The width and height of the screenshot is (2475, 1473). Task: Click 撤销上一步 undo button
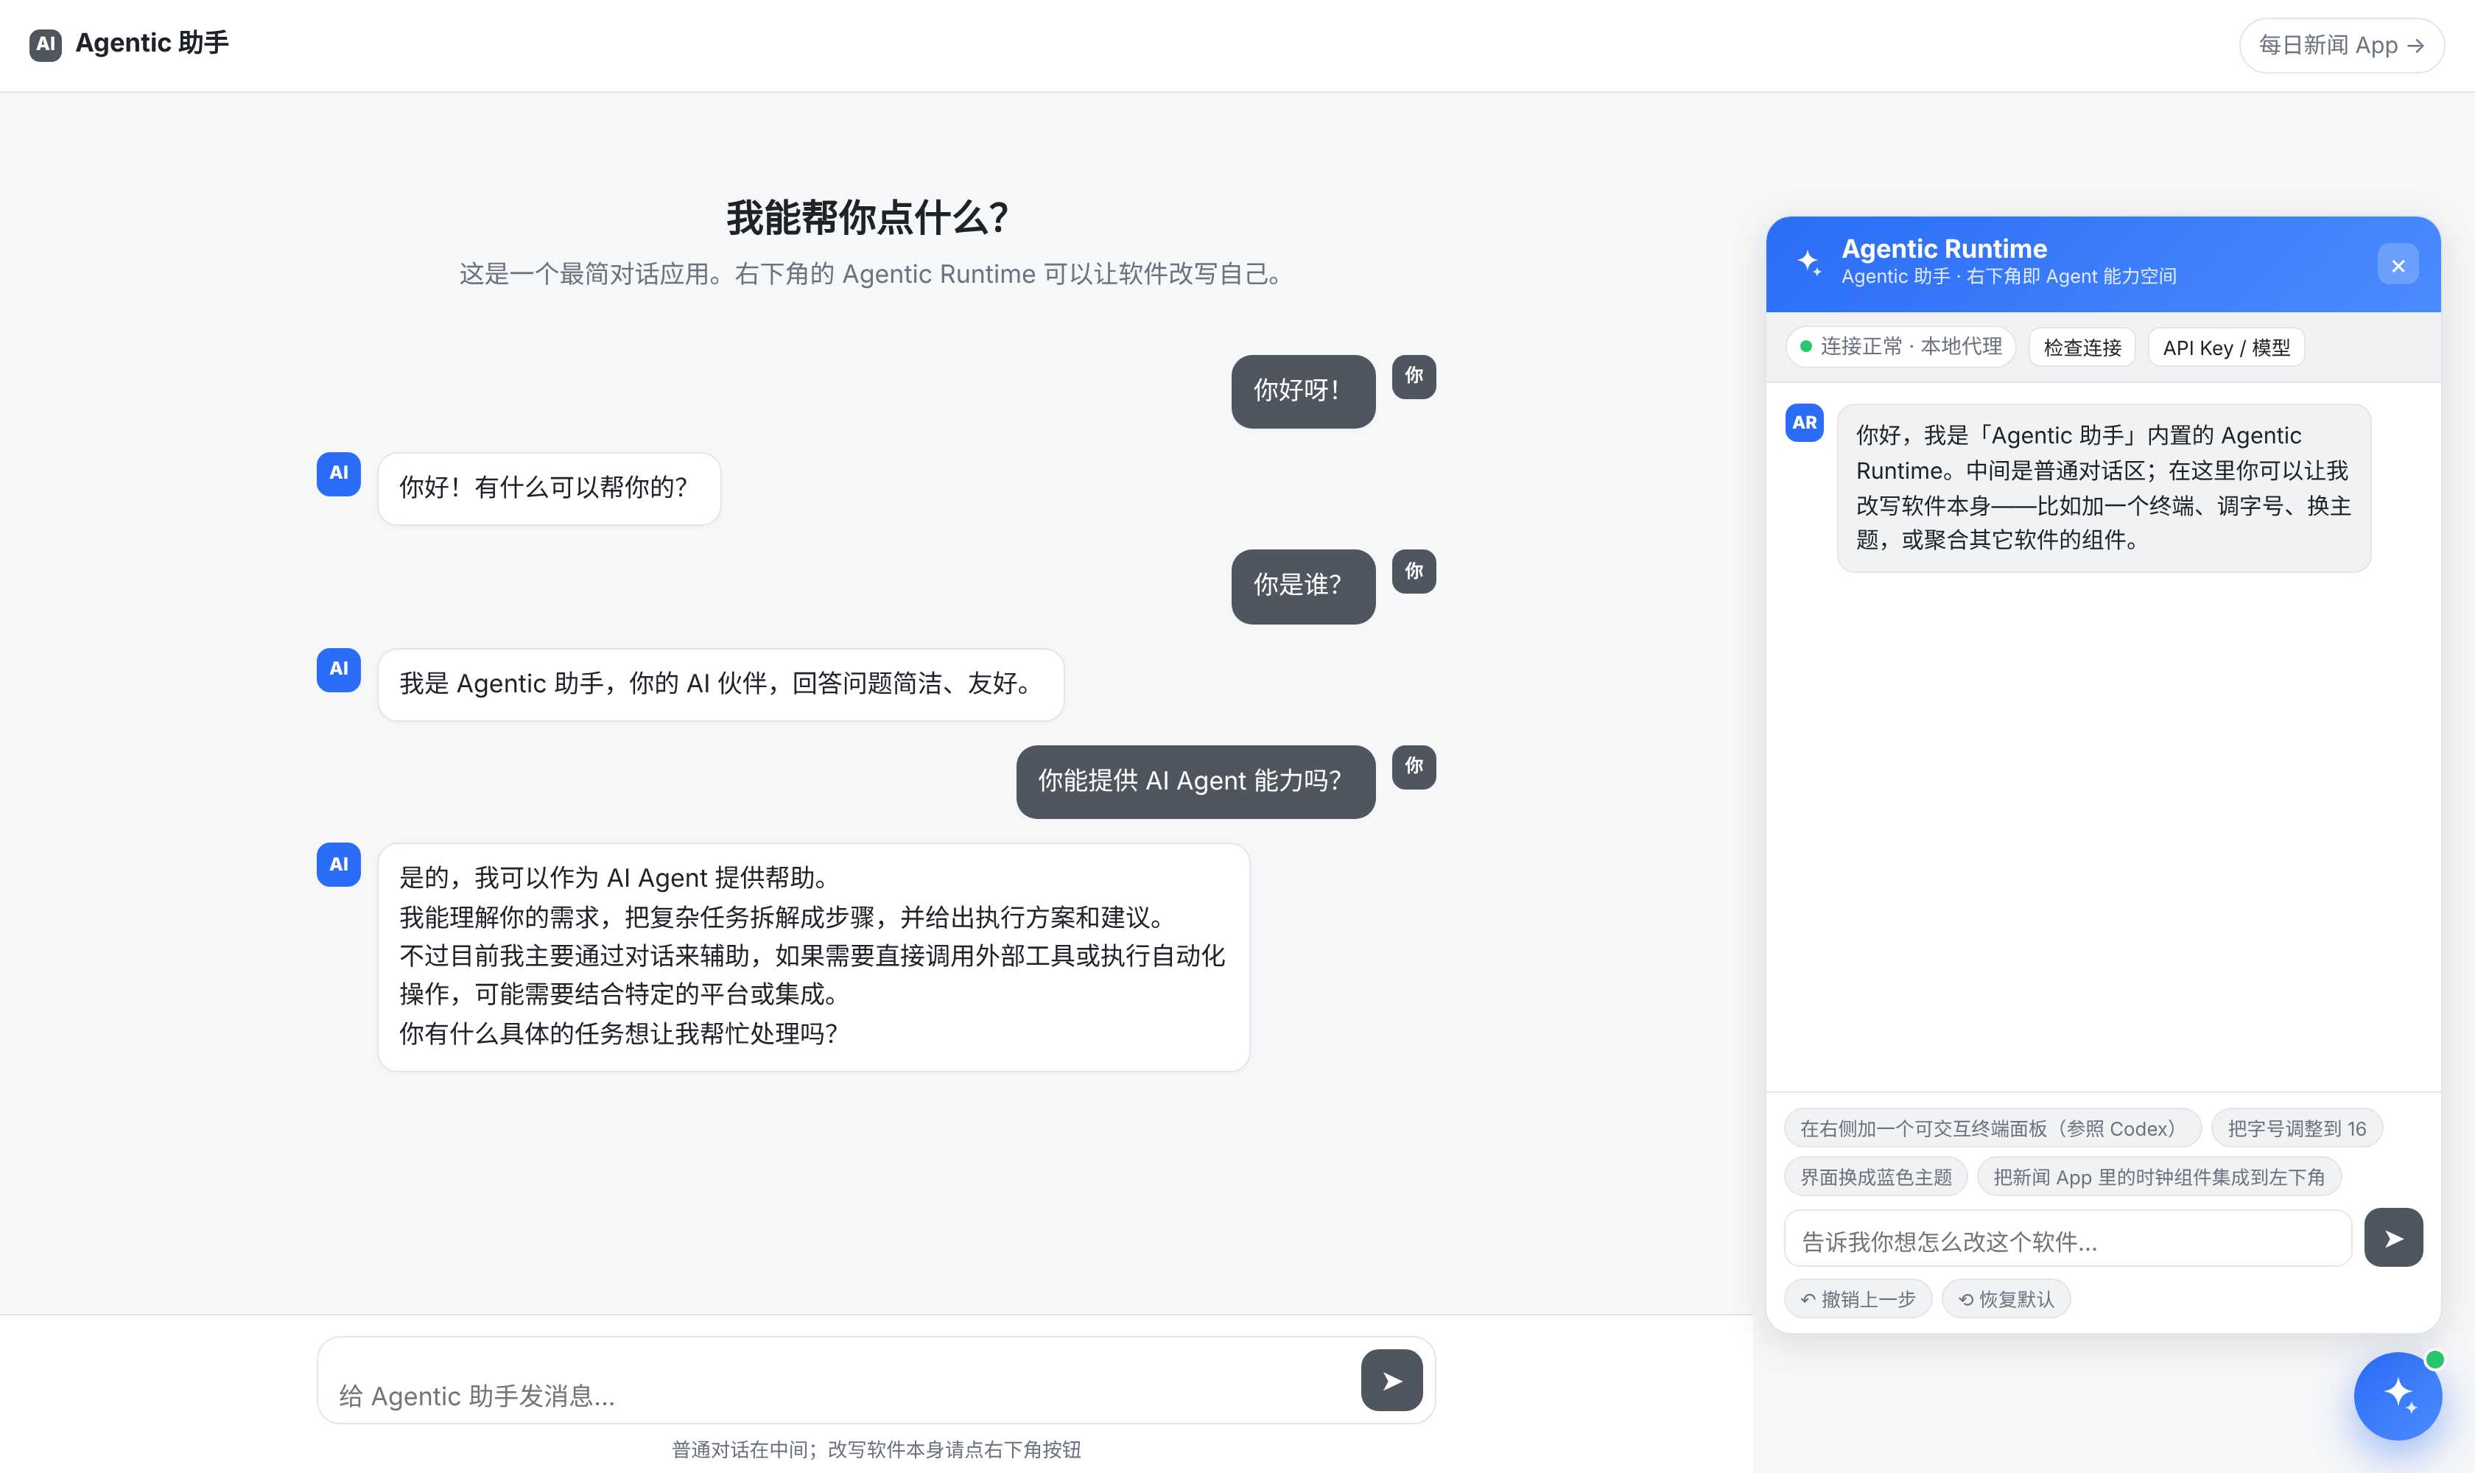1858,1299
